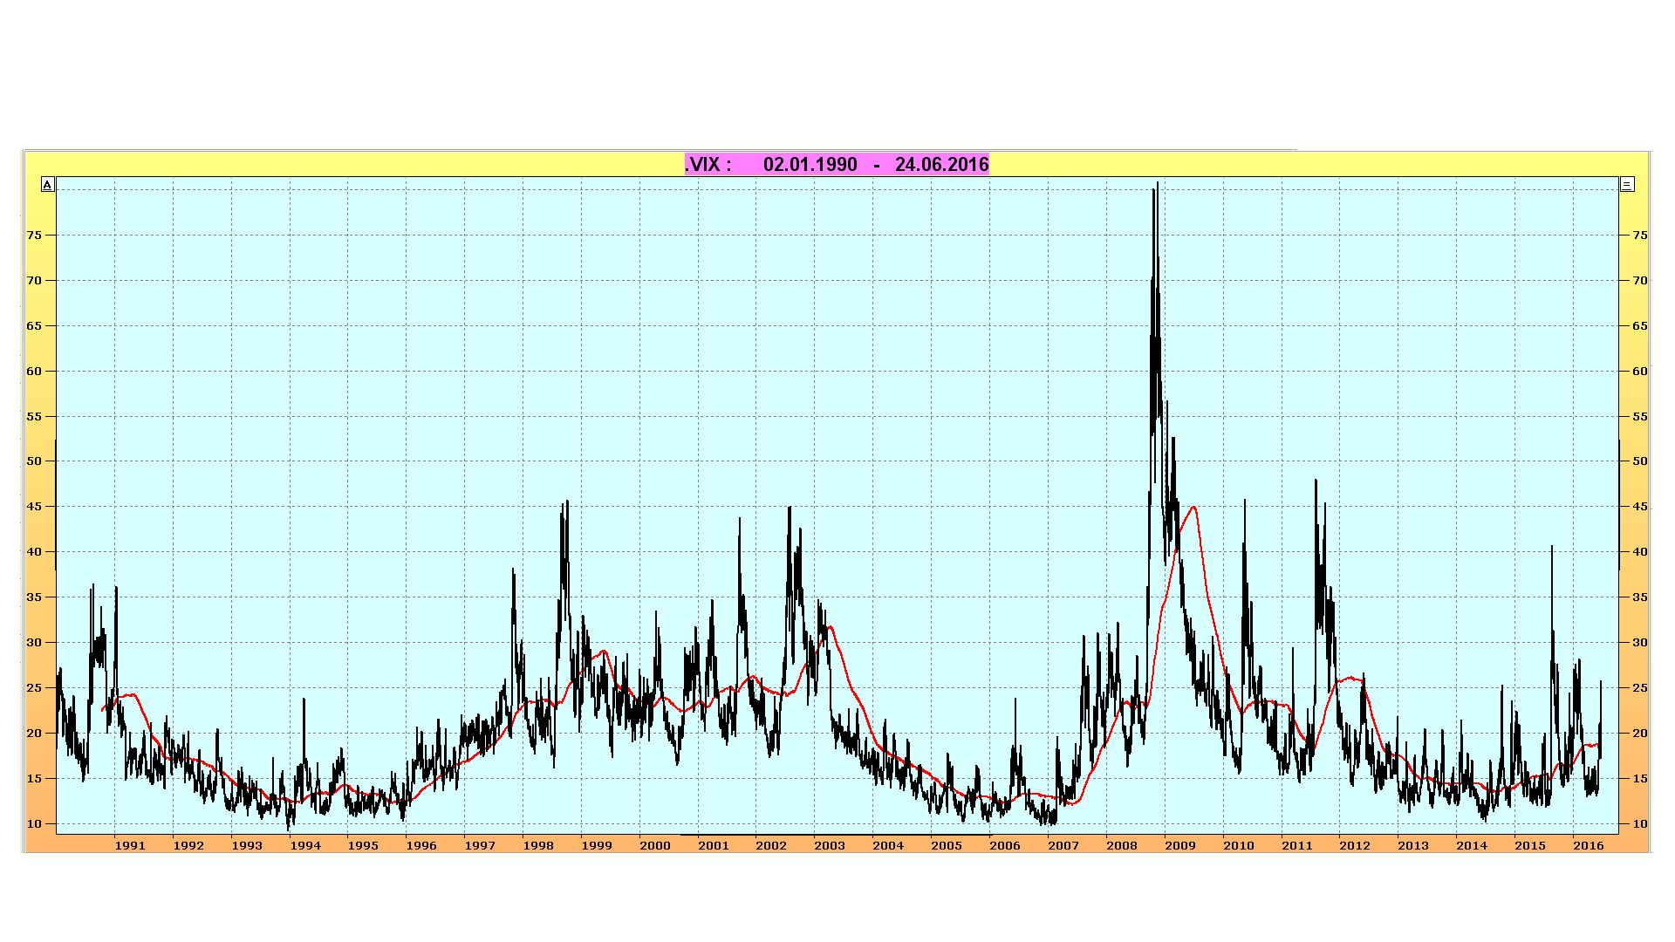Click the 25 value on right price scale
The image size is (1675, 942).
point(1640,687)
